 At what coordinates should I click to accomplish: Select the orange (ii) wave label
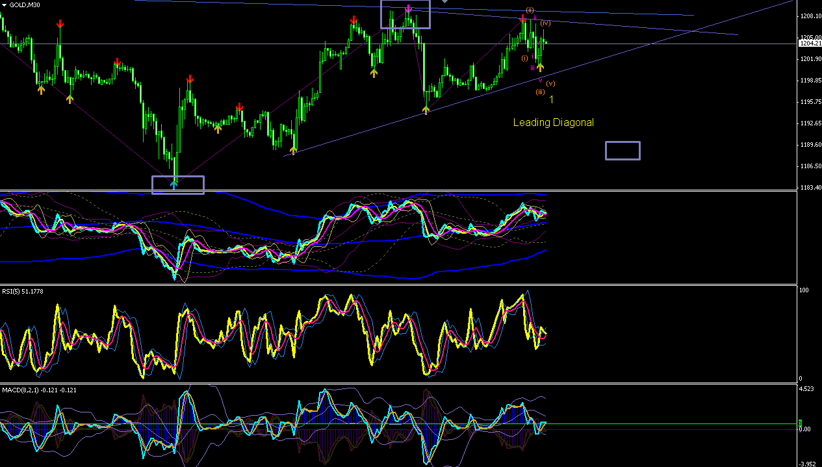pyautogui.click(x=530, y=10)
